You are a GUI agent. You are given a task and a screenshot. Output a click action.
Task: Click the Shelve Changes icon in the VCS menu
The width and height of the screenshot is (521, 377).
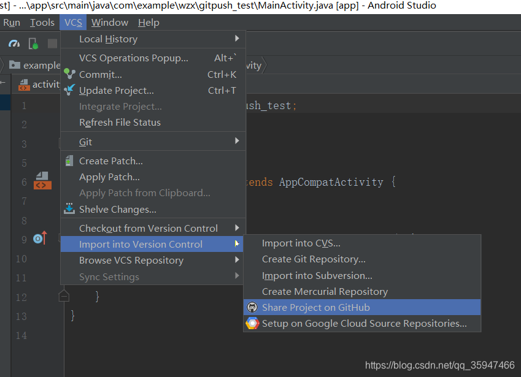pos(69,208)
